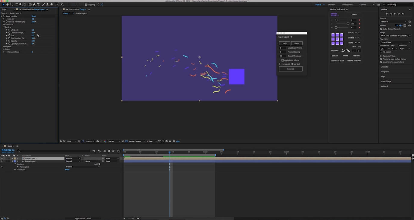Select the Hand tool
Viewport: 414px width, 220px height.
(x=8, y=5)
